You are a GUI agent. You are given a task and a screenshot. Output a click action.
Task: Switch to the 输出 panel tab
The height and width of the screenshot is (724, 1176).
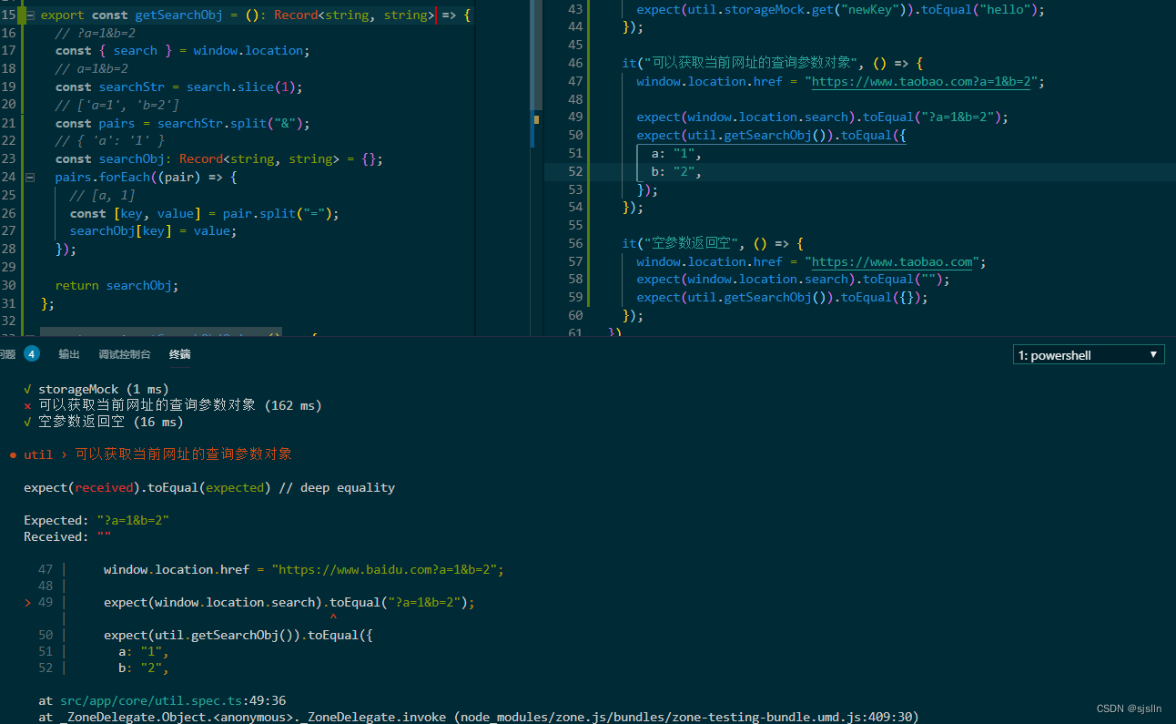(x=69, y=354)
